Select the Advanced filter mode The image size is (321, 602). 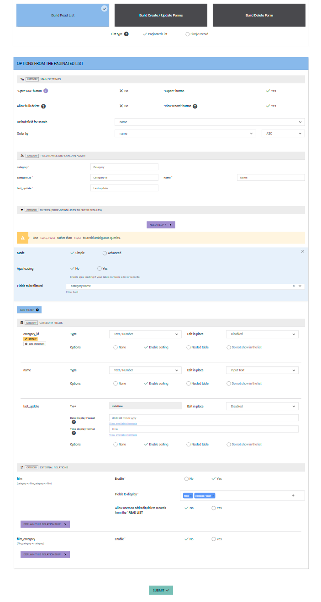pyautogui.click(x=104, y=253)
